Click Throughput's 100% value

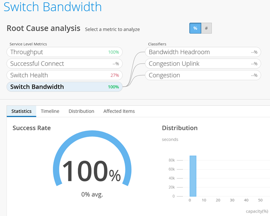114,52
